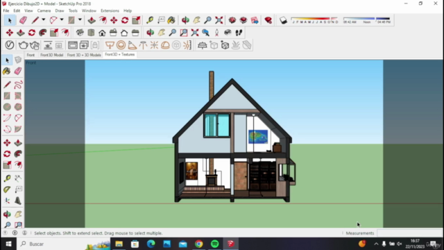This screenshot has width=444, height=250.
Task: Click the geo-location status bar icon
Action: 5,233
